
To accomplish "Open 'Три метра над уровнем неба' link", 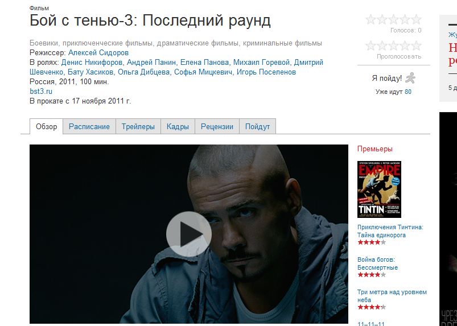I will (392, 296).
